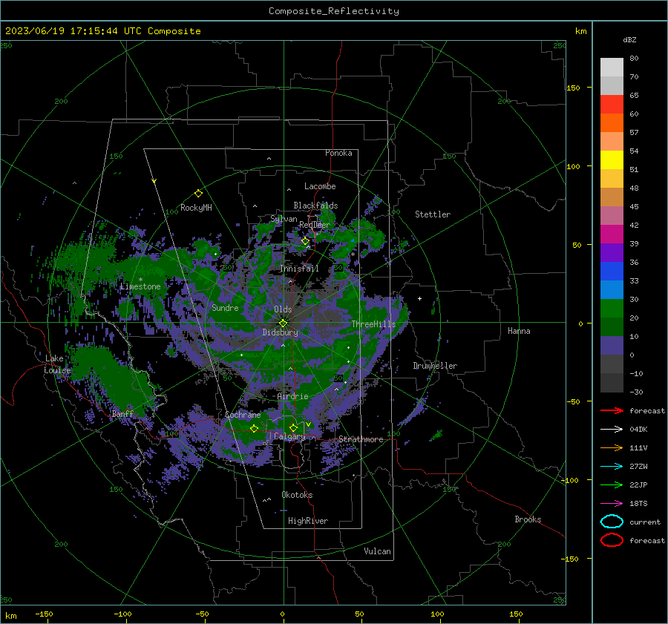Viewport: 668px width, 624px height.
Task: Click the Red Deer city label
Action: (315, 225)
